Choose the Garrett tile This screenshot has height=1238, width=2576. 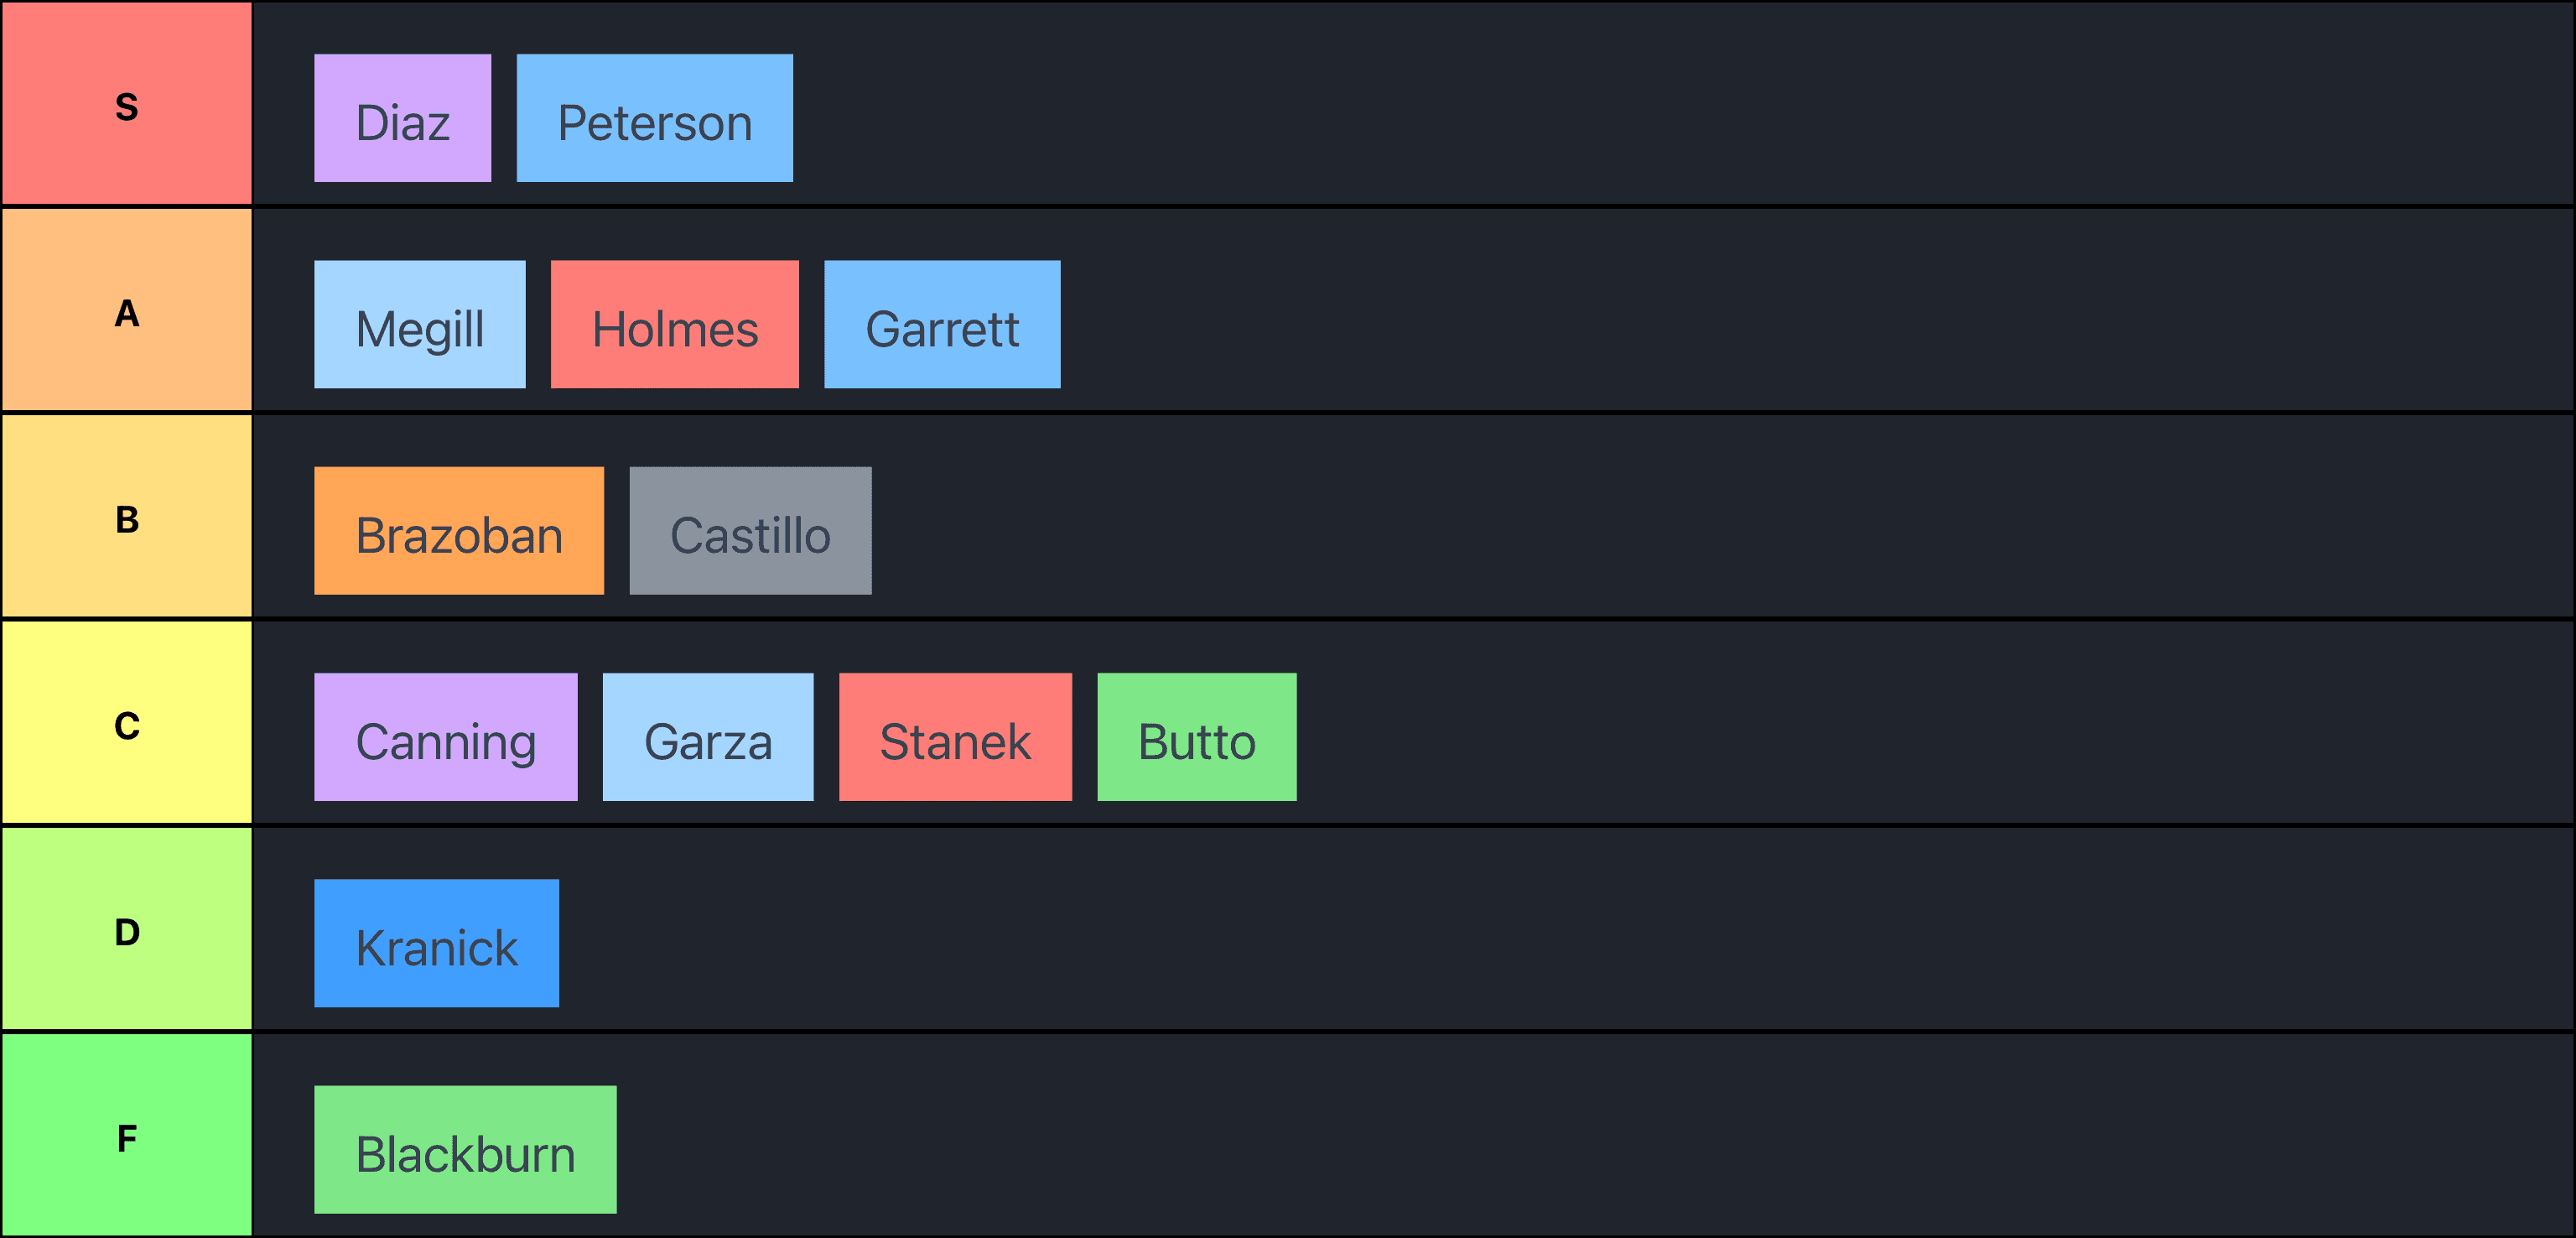[942, 324]
